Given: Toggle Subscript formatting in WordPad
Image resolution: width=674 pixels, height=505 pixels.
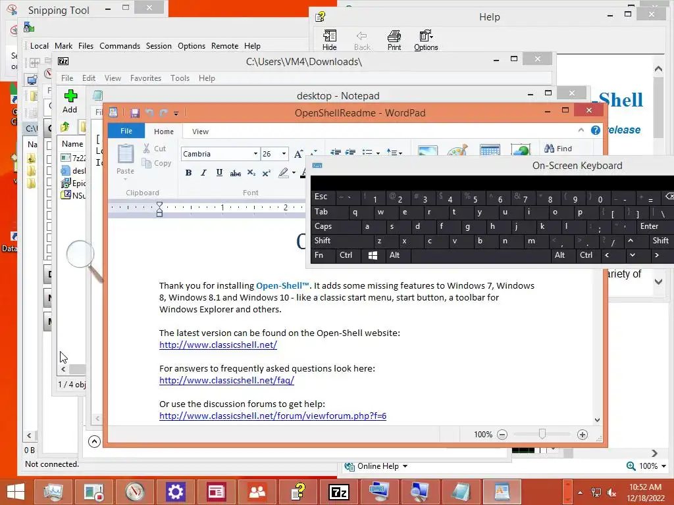Looking at the screenshot, I should [x=251, y=173].
